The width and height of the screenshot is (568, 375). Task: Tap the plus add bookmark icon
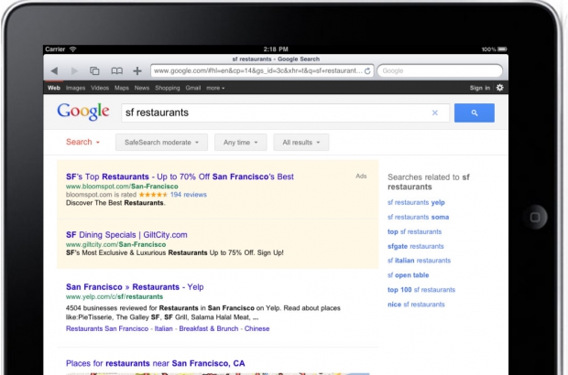pyautogui.click(x=137, y=70)
